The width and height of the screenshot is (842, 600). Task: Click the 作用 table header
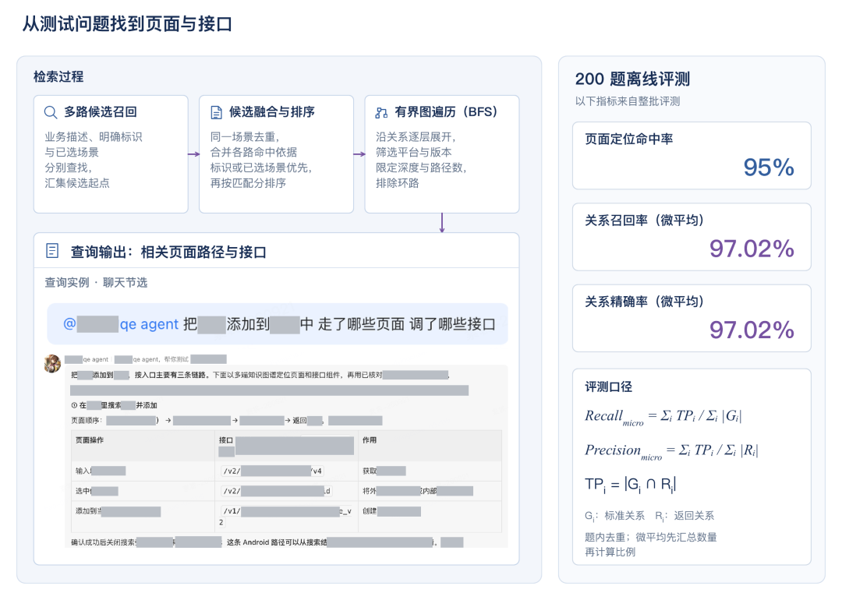point(370,440)
